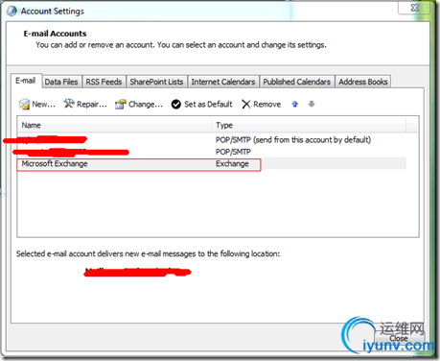Select the Microsoft Exchange account row
Image resolution: width=440 pixels, height=361 pixels.
(x=212, y=164)
